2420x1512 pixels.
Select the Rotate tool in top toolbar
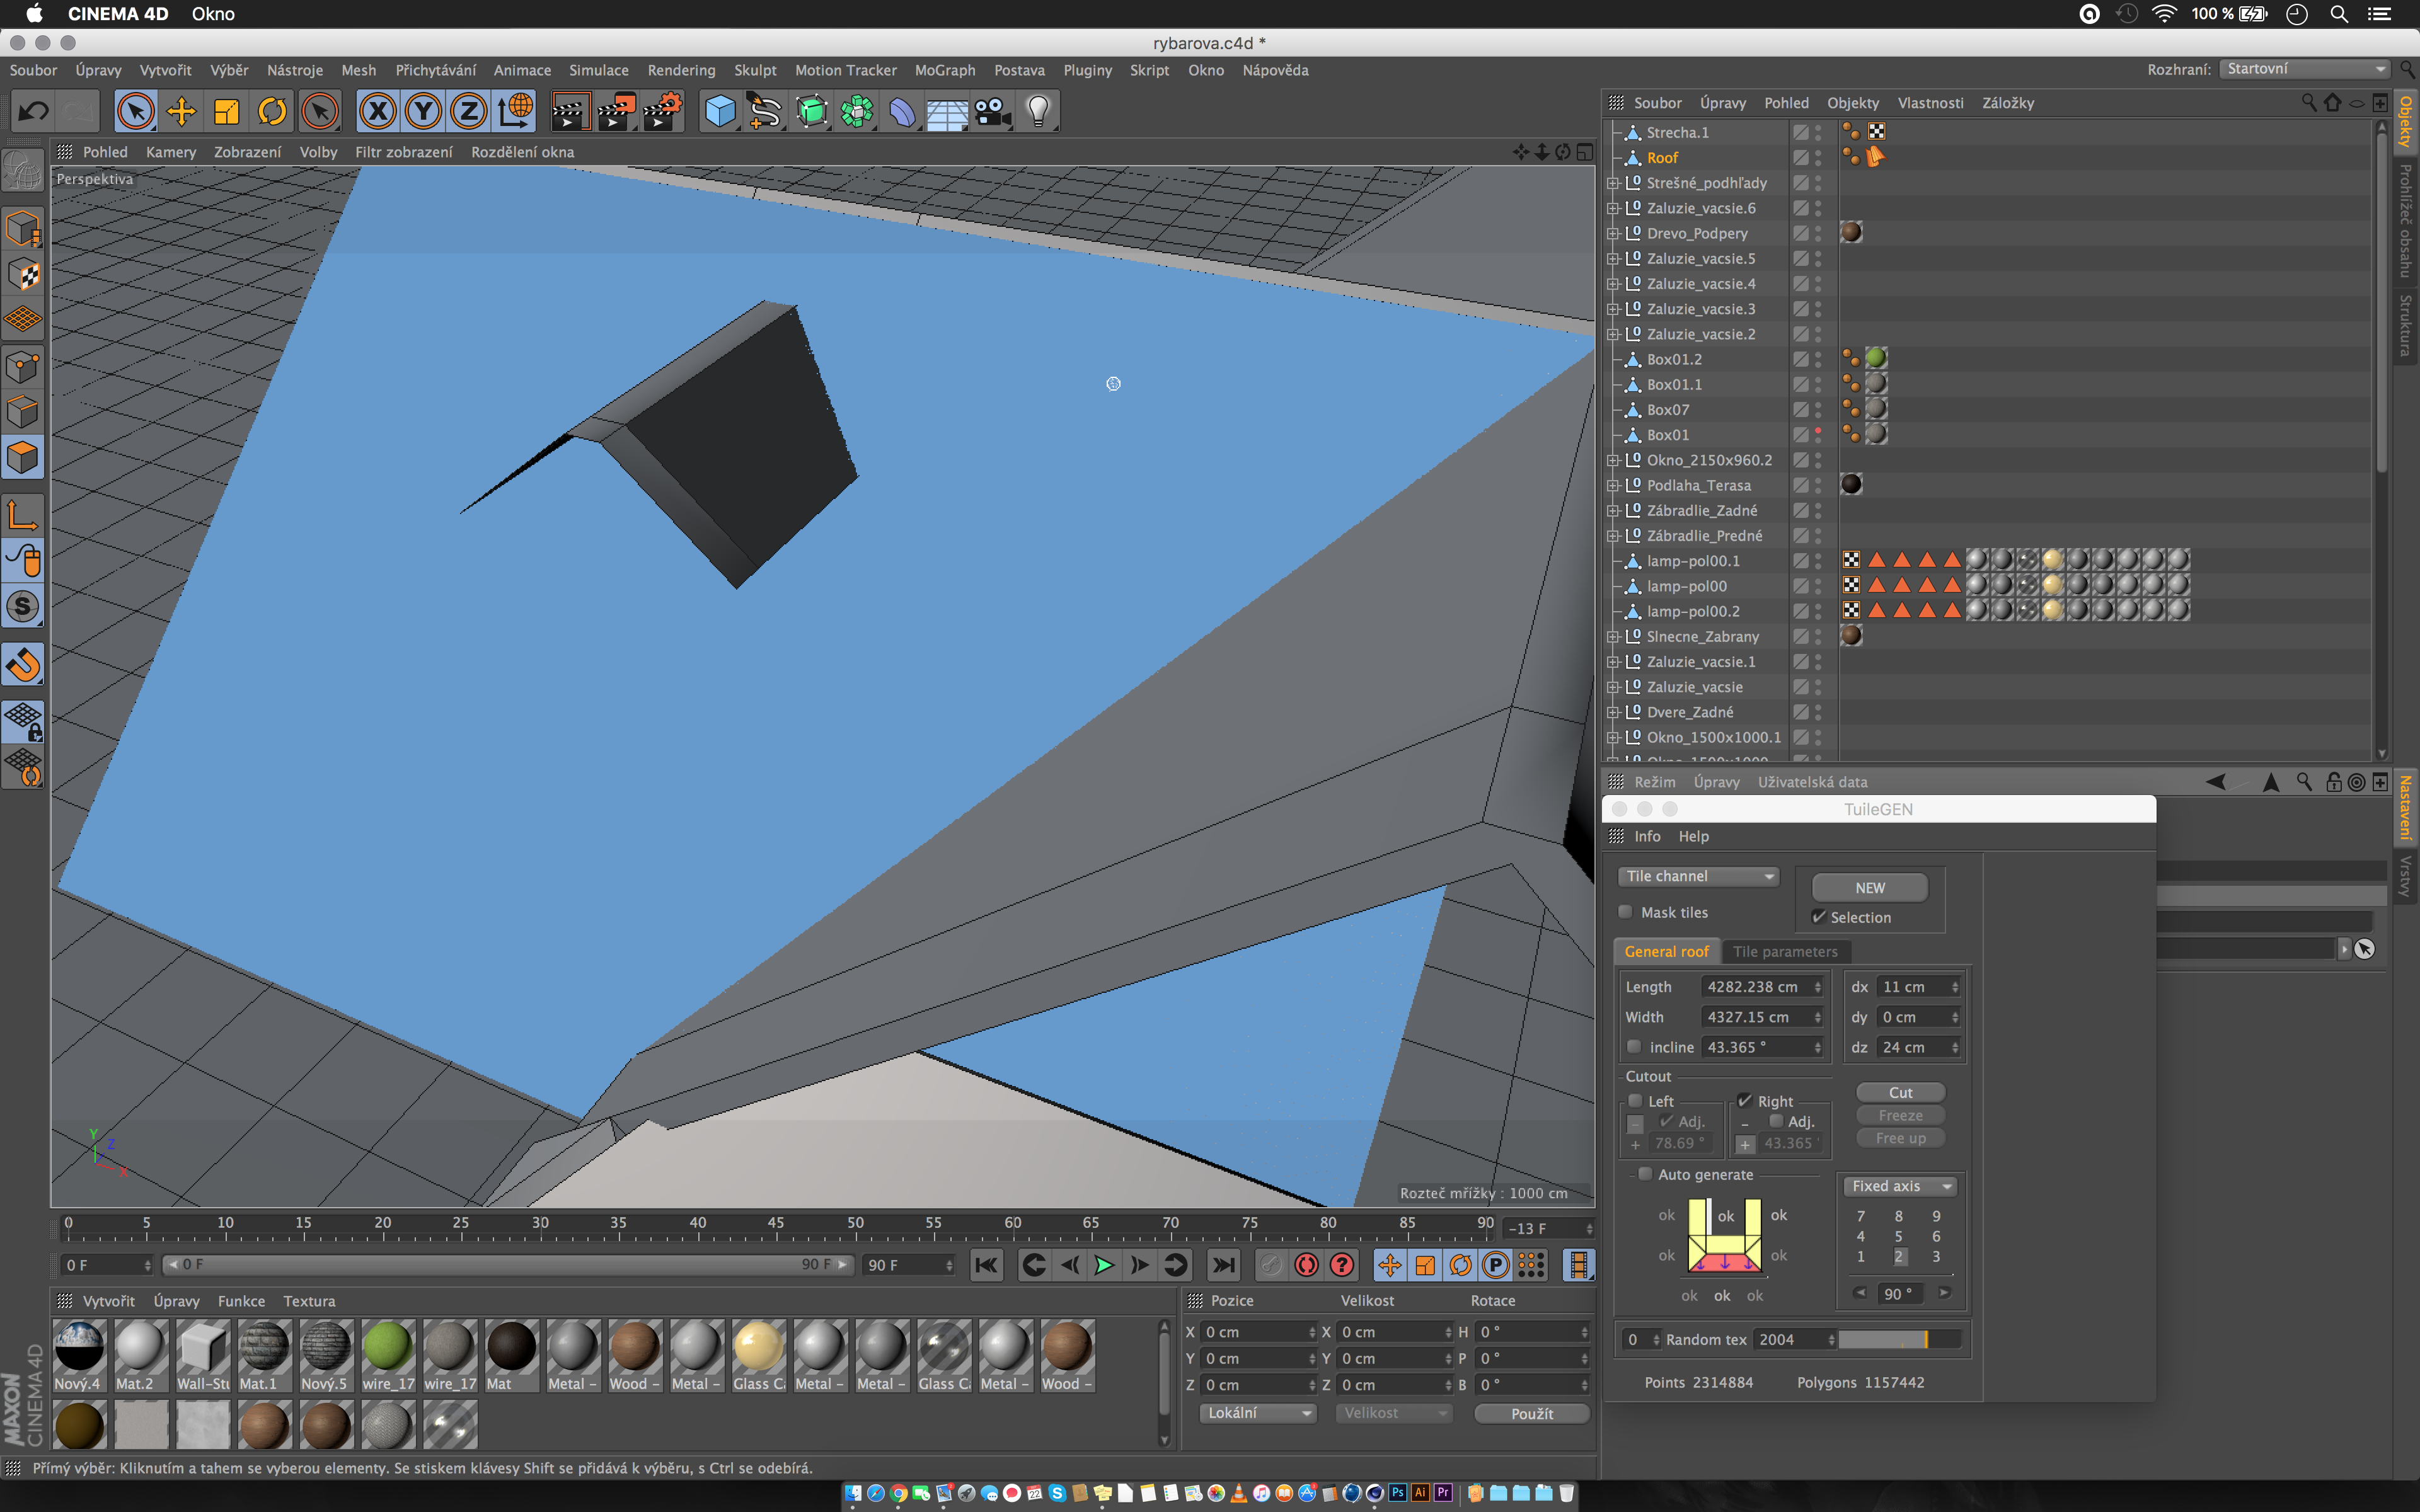tap(272, 112)
